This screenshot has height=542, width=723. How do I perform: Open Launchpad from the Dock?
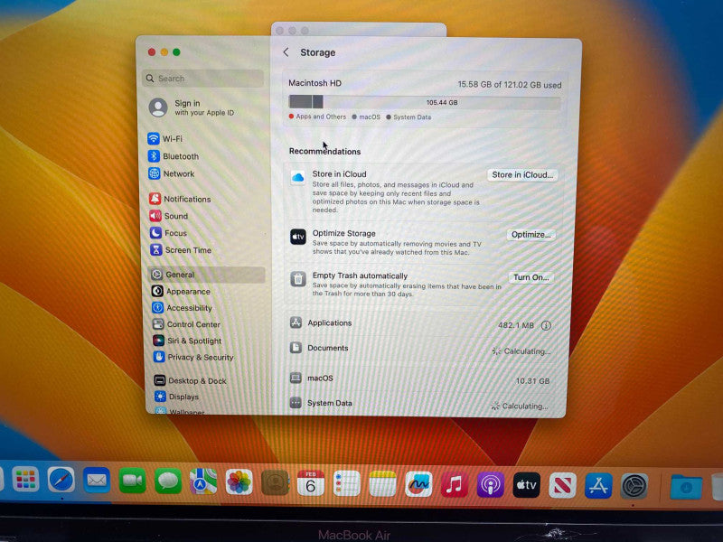pos(25,480)
